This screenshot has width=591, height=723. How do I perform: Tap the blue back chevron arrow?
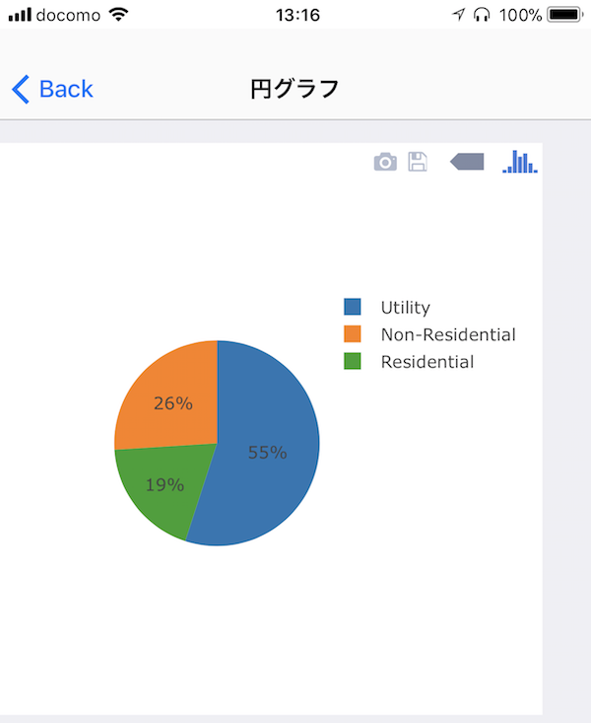click(21, 89)
